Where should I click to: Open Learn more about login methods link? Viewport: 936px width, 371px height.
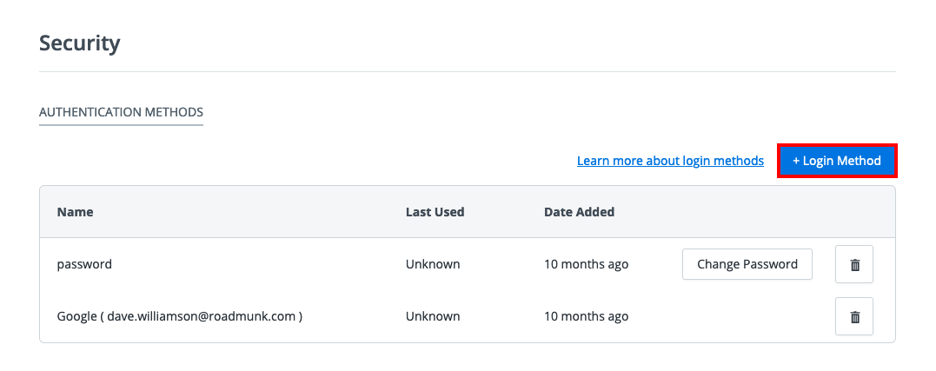point(670,161)
